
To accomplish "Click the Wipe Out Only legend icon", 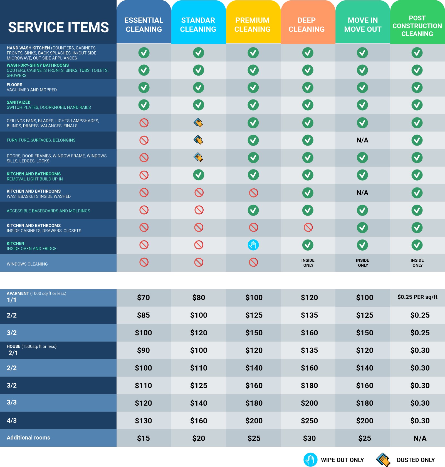I will click(x=310, y=460).
